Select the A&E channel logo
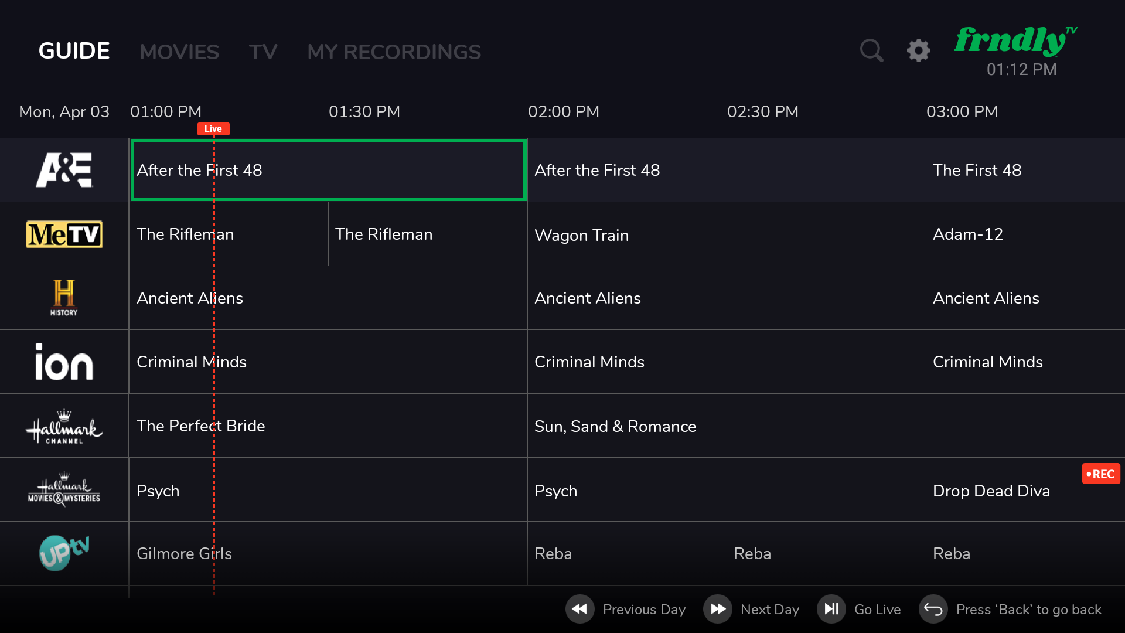The width and height of the screenshot is (1125, 633). pos(64,170)
